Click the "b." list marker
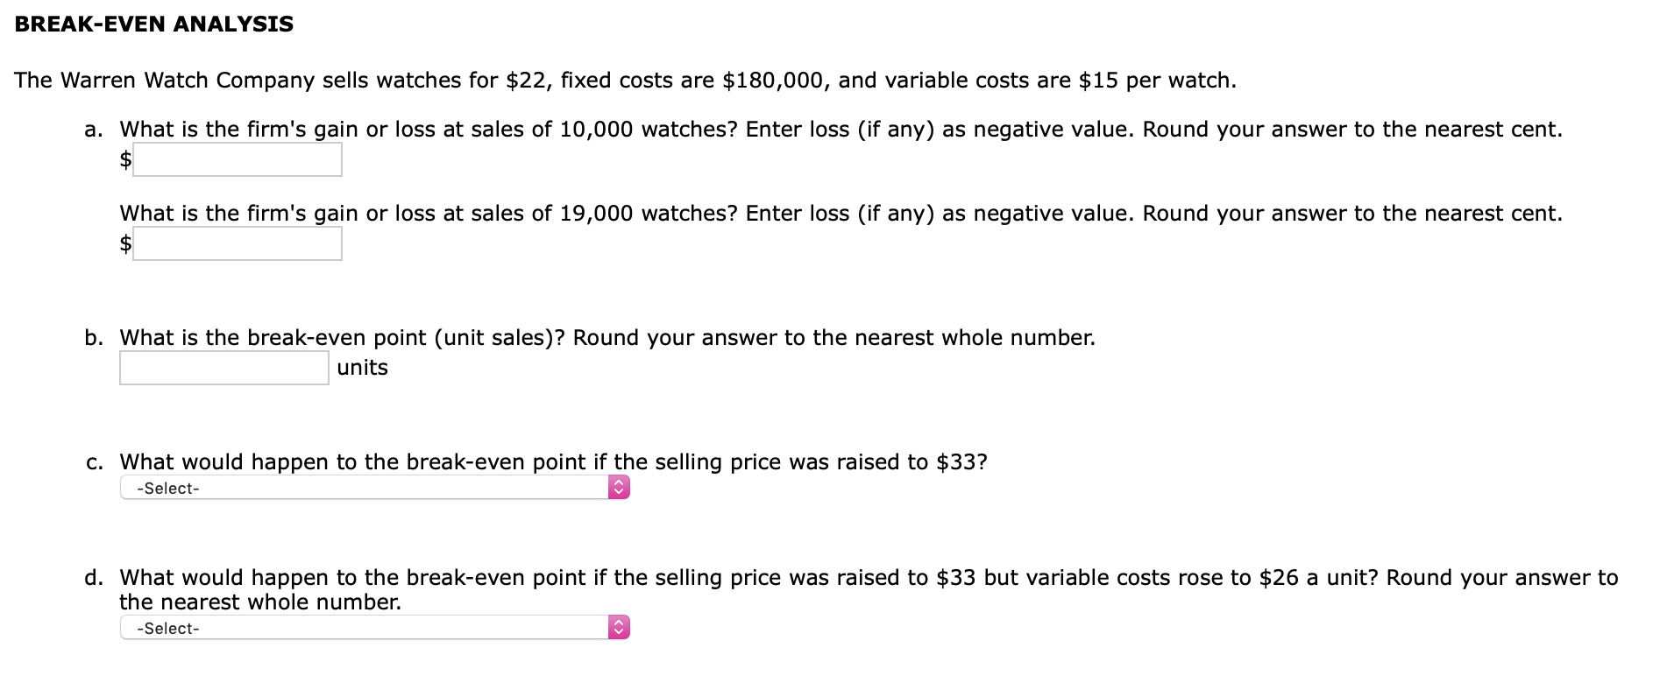Image resolution: width=1667 pixels, height=697 pixels. [94, 338]
